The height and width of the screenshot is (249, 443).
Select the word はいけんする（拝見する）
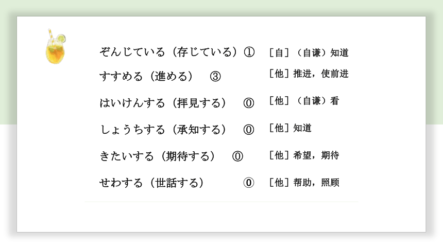(163, 103)
